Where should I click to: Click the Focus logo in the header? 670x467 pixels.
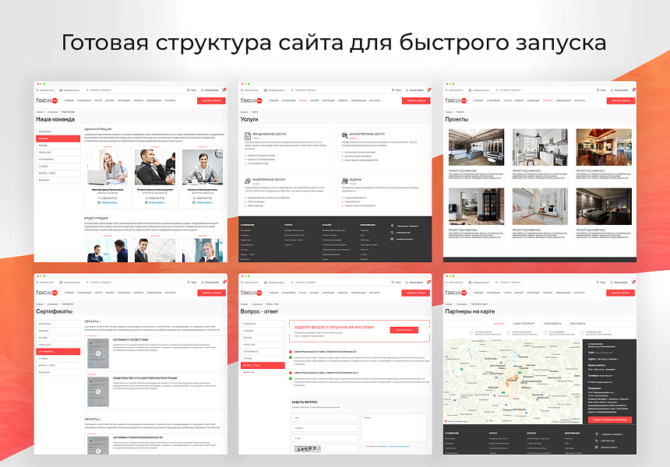pos(249,100)
